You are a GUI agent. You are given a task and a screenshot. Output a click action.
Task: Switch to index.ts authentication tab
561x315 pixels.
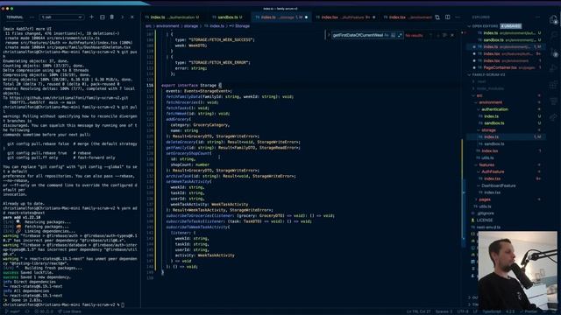pos(172,17)
